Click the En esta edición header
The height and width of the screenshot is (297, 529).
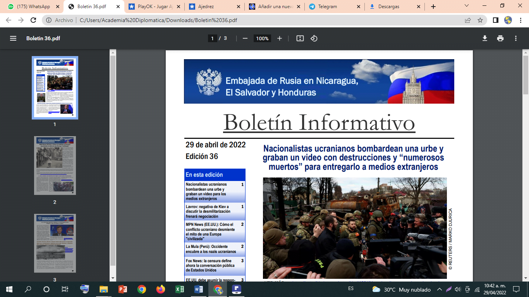215,174
